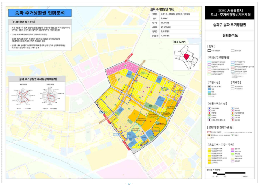Select the '현황분석도' heading in legend panel
Image resolution: width=260 pixels, height=185 pixels.
click(x=230, y=35)
